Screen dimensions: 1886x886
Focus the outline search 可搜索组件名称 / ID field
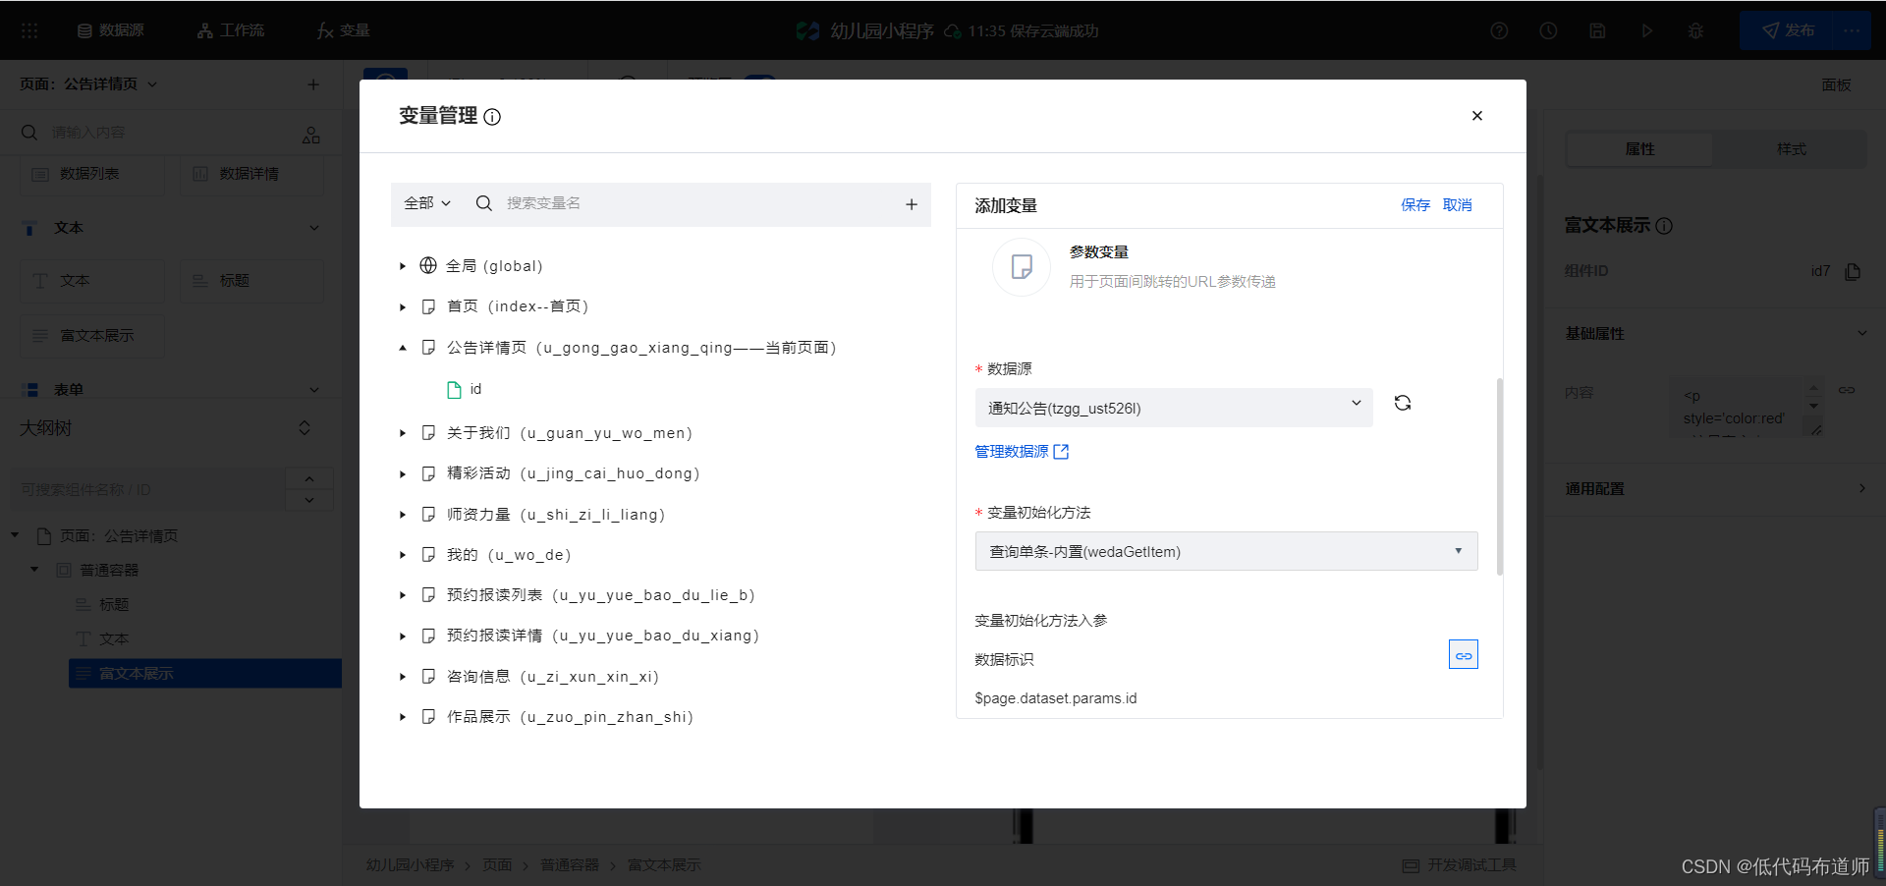(x=147, y=489)
